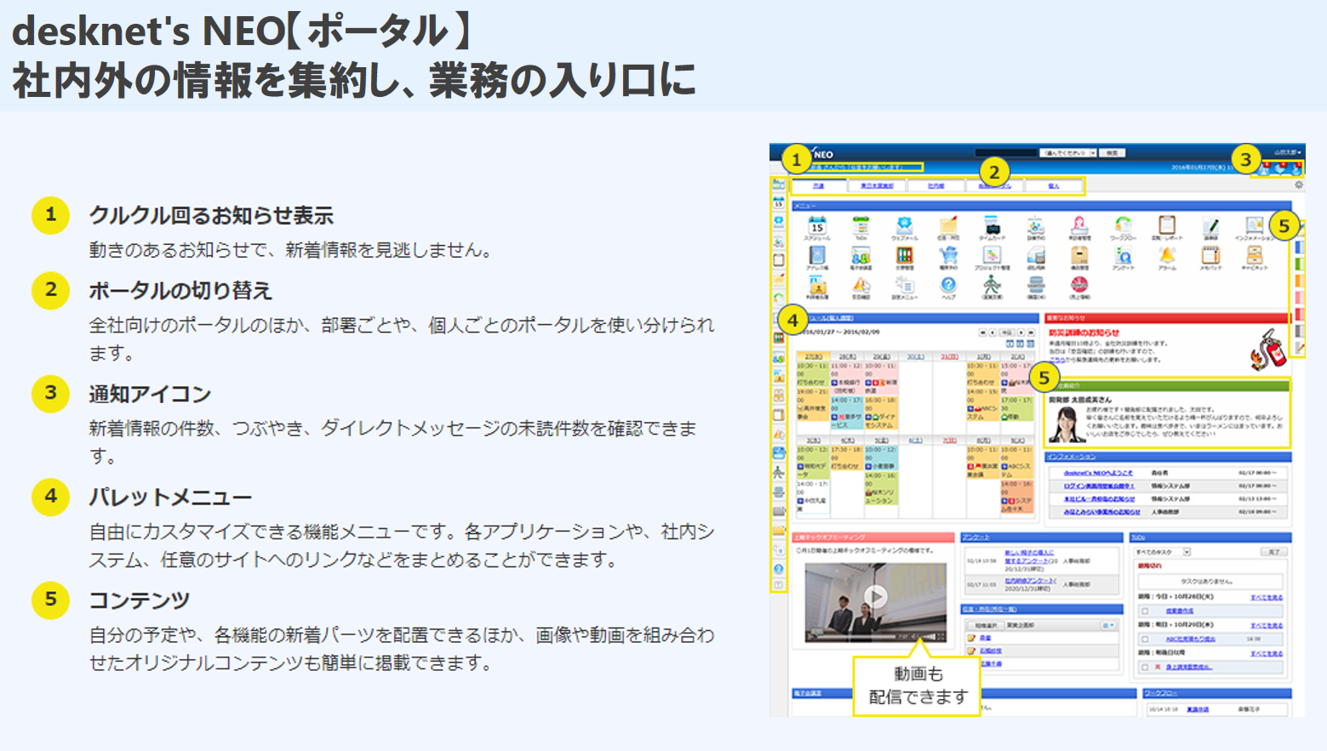Click the 検索 search button
This screenshot has height=751, width=1327.
coord(1113,153)
